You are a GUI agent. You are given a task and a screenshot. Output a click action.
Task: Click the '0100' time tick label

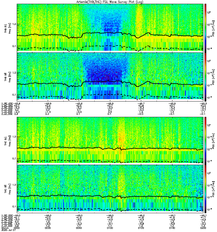tap(110, 228)
